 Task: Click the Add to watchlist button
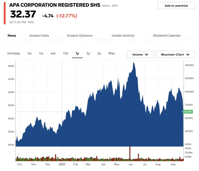(x=176, y=6)
